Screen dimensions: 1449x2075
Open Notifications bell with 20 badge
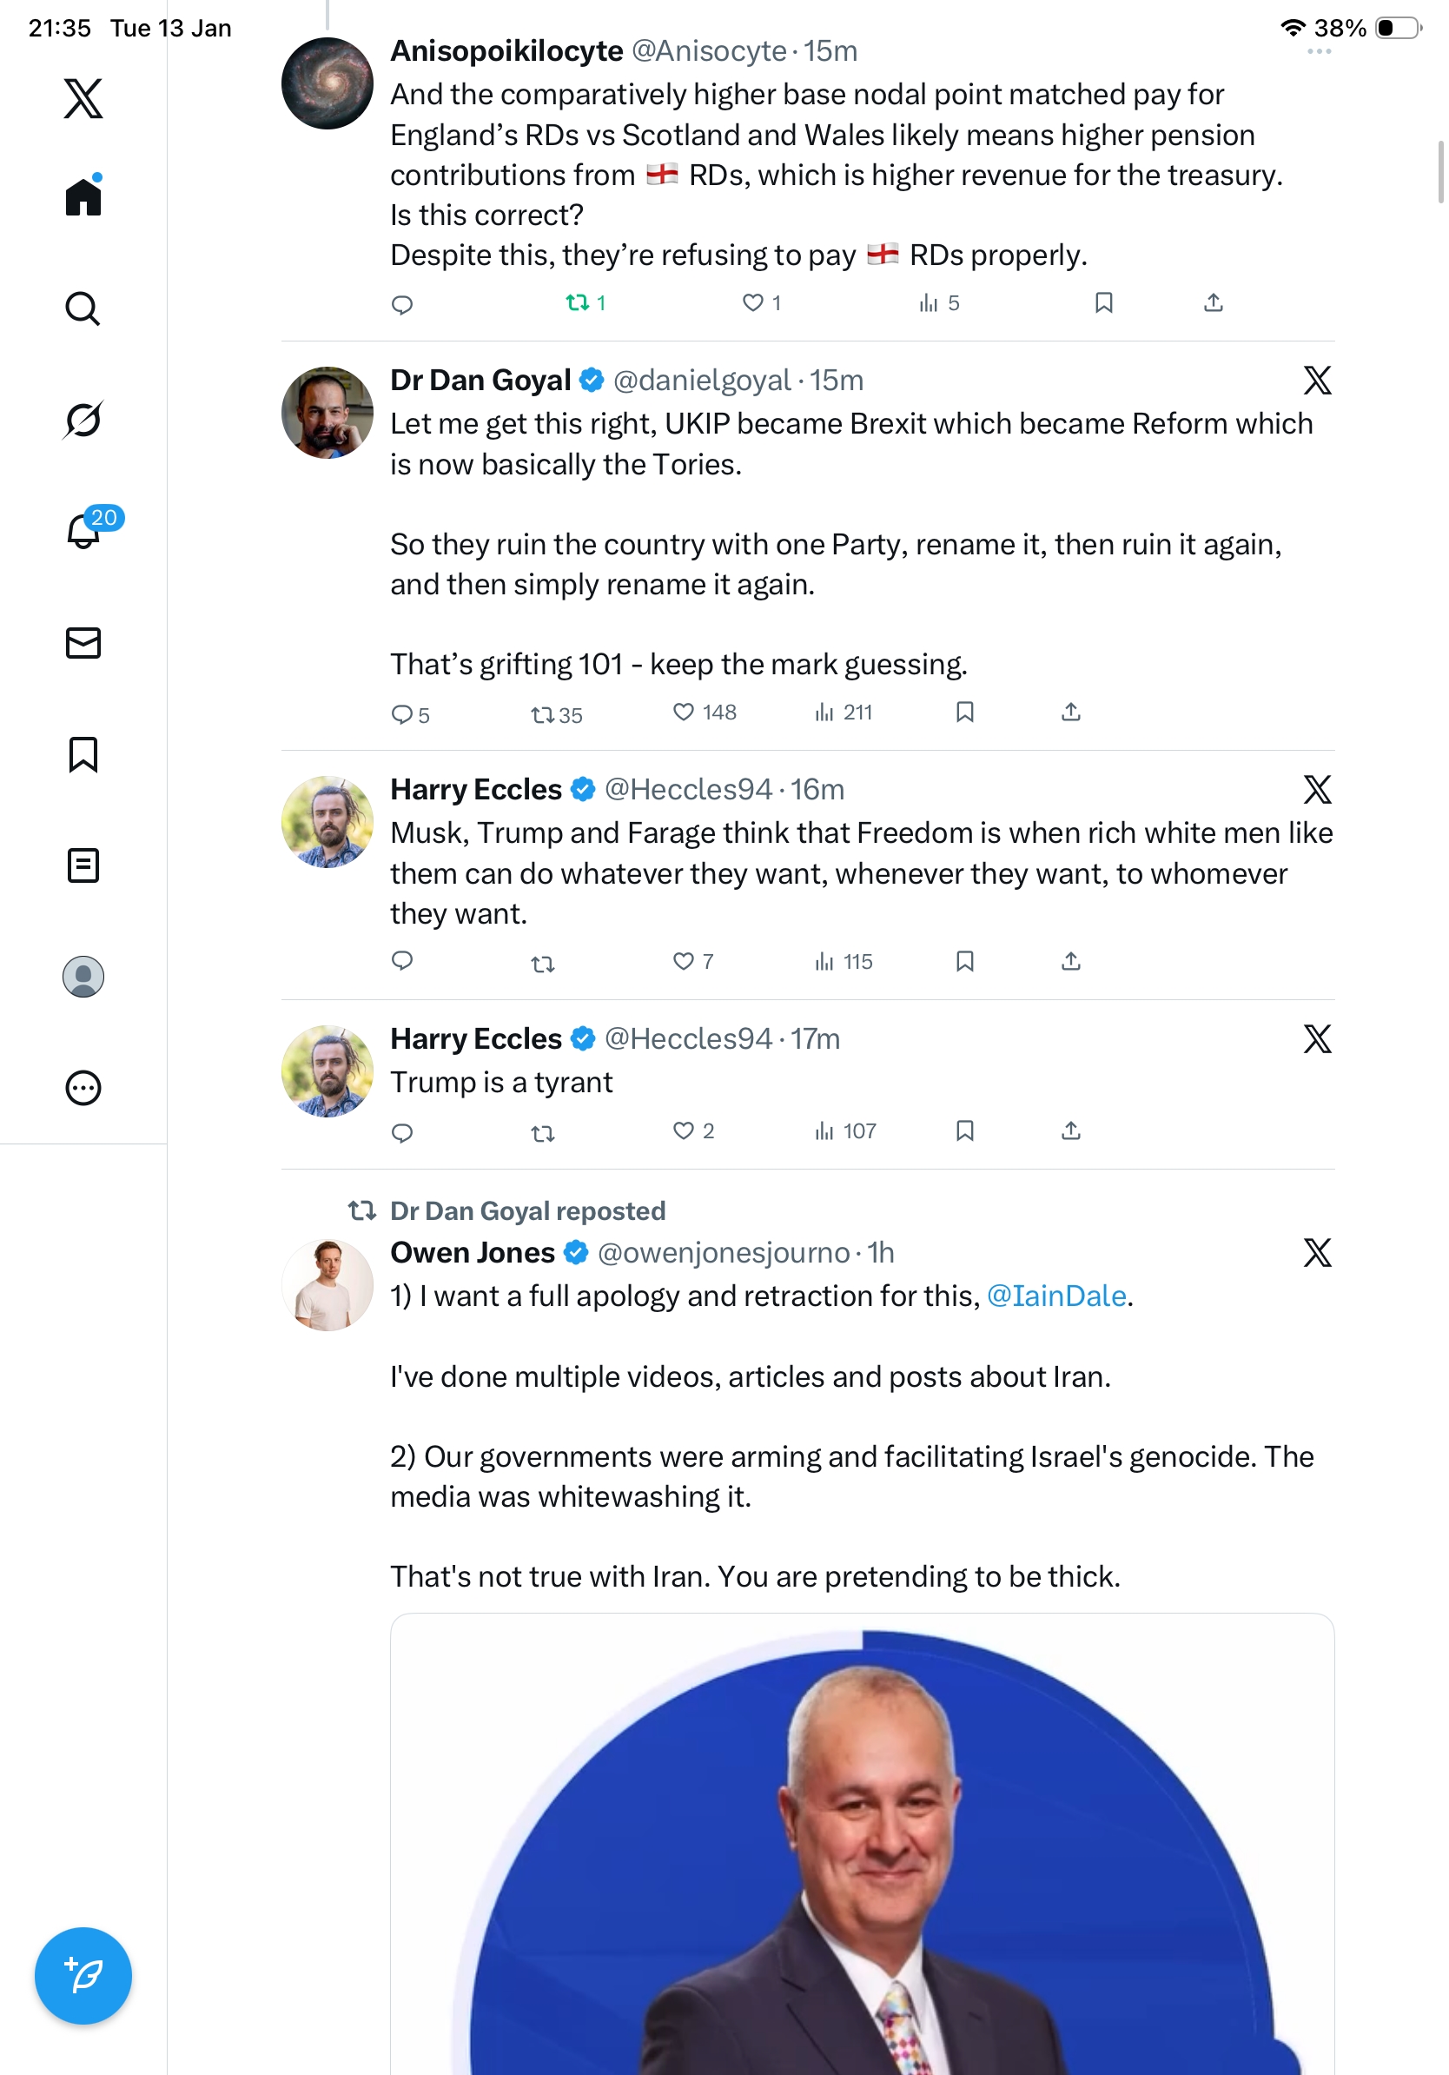[x=84, y=531]
